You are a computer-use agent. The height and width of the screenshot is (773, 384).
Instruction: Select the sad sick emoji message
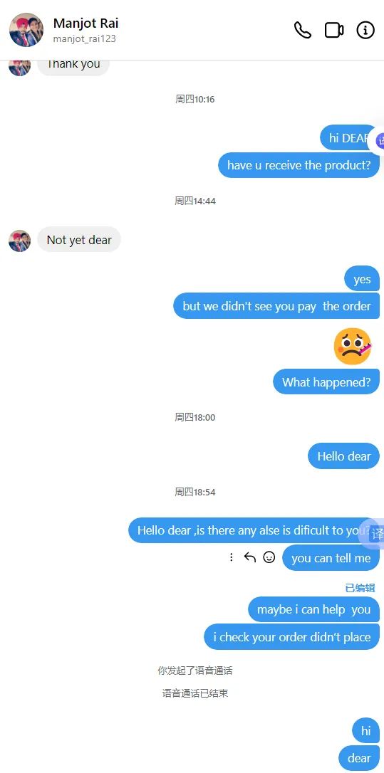click(353, 346)
